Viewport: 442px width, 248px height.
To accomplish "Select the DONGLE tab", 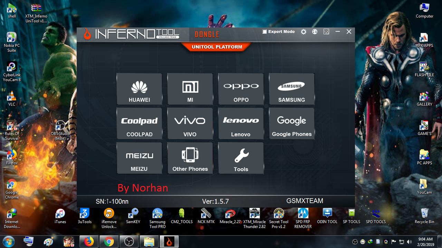I will [x=207, y=34].
